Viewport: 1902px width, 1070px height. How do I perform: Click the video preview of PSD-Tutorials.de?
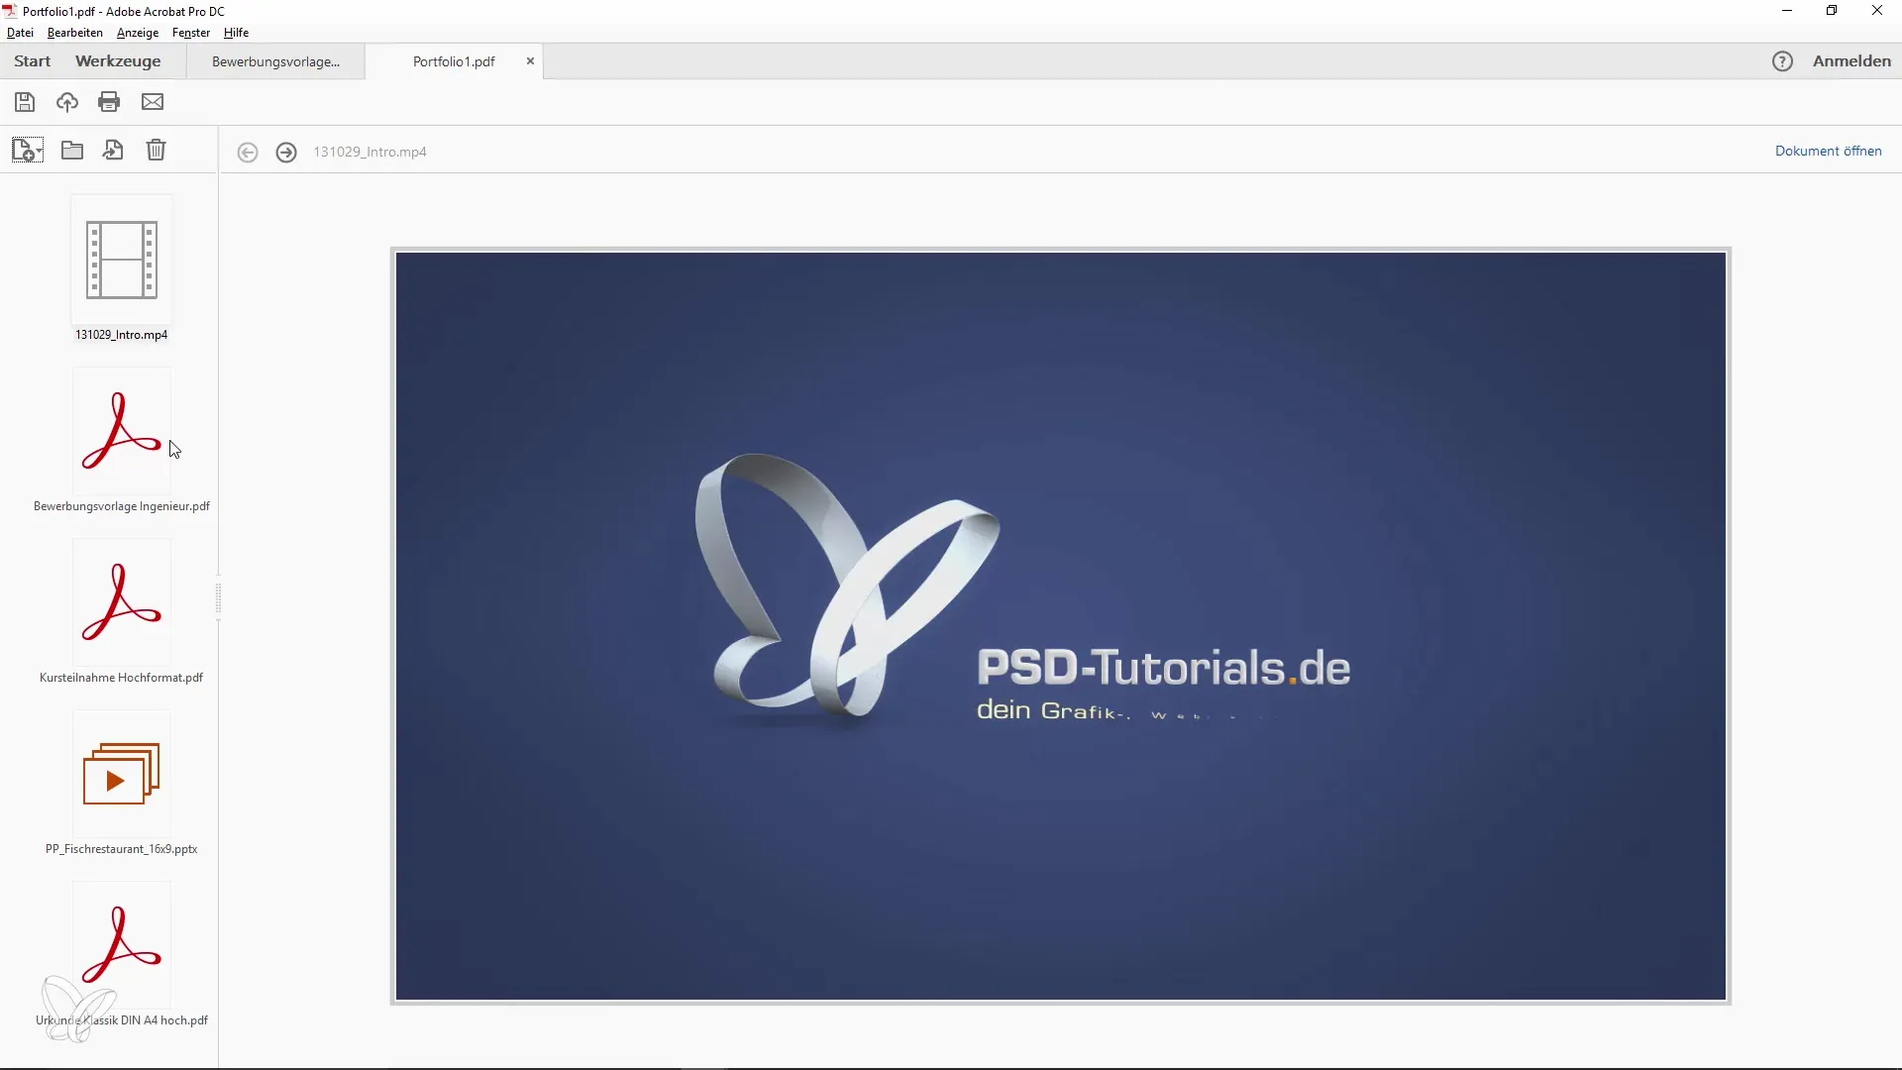pyautogui.click(x=1061, y=626)
